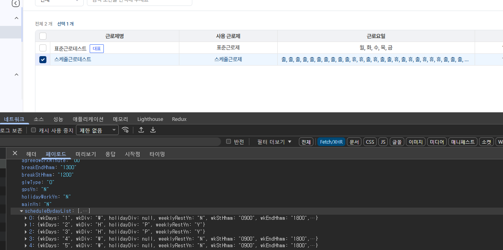Collapse the sidebar with the back-arrow icon
Viewport: 503px width, 250px height.
point(15,4)
